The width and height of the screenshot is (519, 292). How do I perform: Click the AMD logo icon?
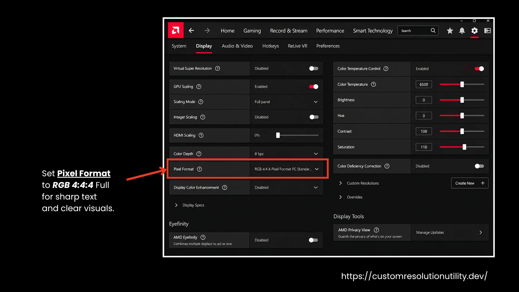(x=176, y=30)
